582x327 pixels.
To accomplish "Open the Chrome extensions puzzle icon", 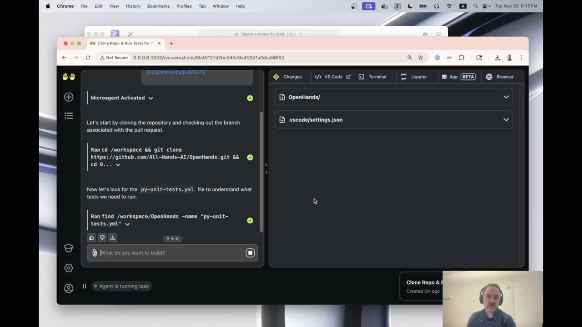I will [x=462, y=58].
